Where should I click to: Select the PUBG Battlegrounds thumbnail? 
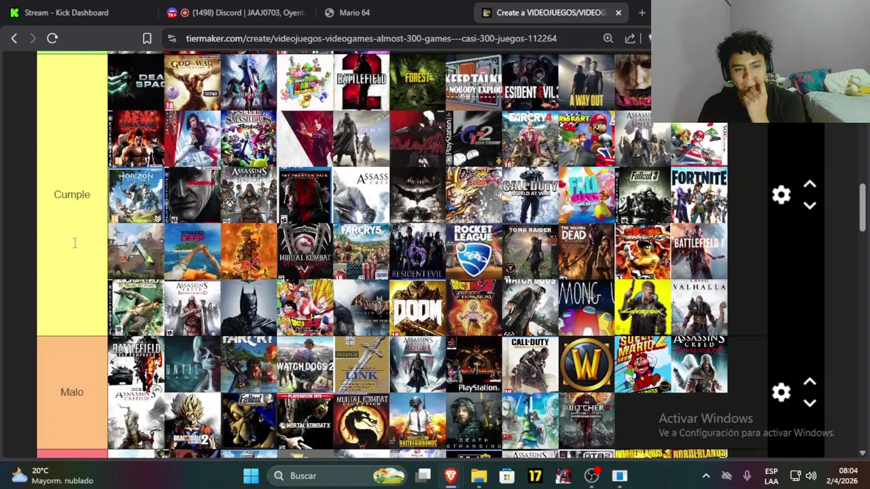pos(417,421)
